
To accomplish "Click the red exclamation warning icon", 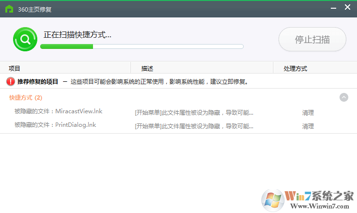I will coord(11,81).
